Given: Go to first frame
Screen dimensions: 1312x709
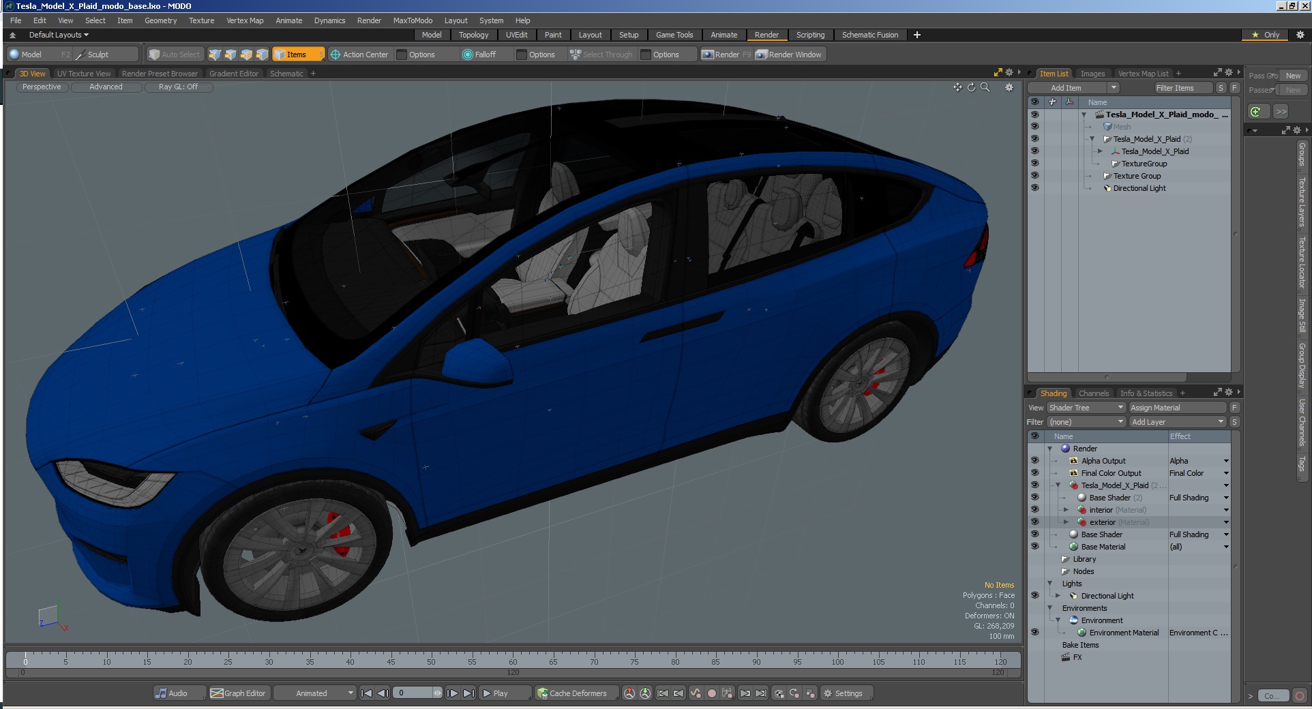Looking at the screenshot, I should pos(366,693).
